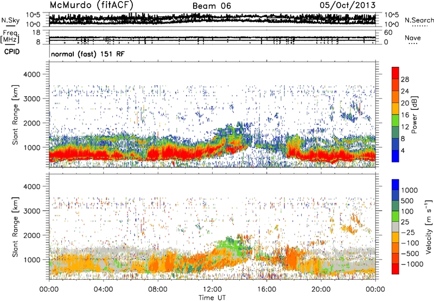
Task: Select the '20' label on the power color bar
Action: 405,103
